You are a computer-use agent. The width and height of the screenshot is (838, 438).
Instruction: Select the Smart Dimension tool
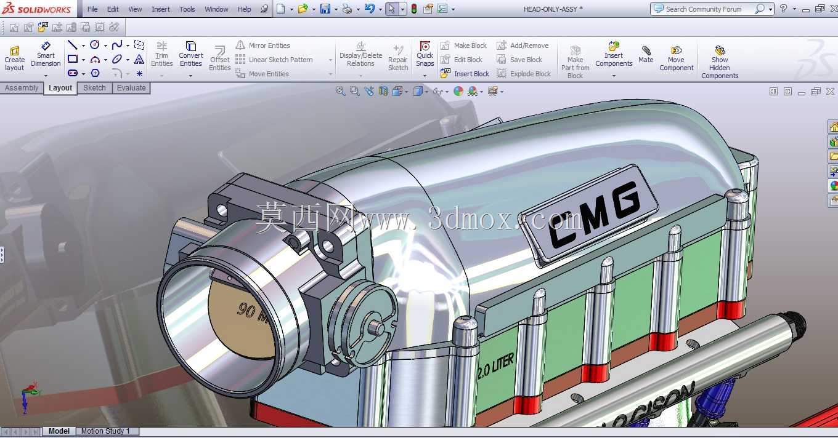[x=46, y=54]
